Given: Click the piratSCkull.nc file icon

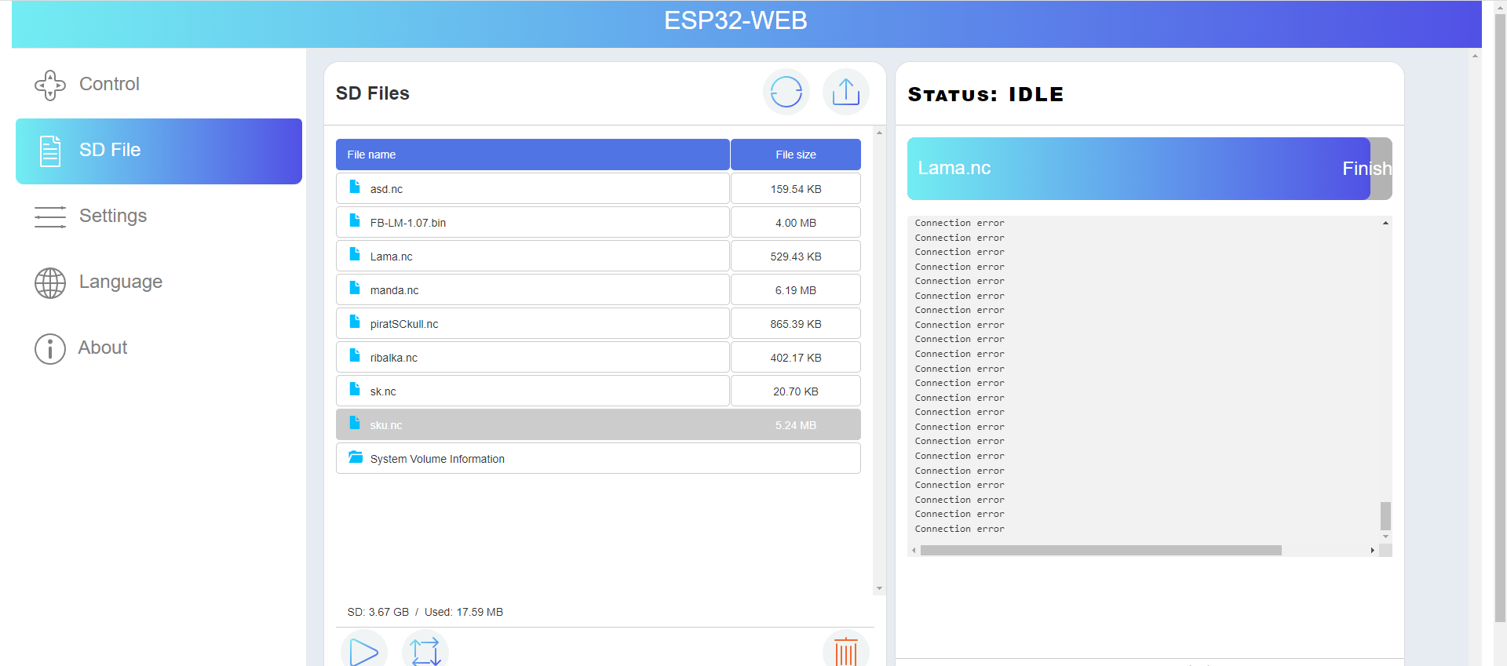Looking at the screenshot, I should point(355,322).
